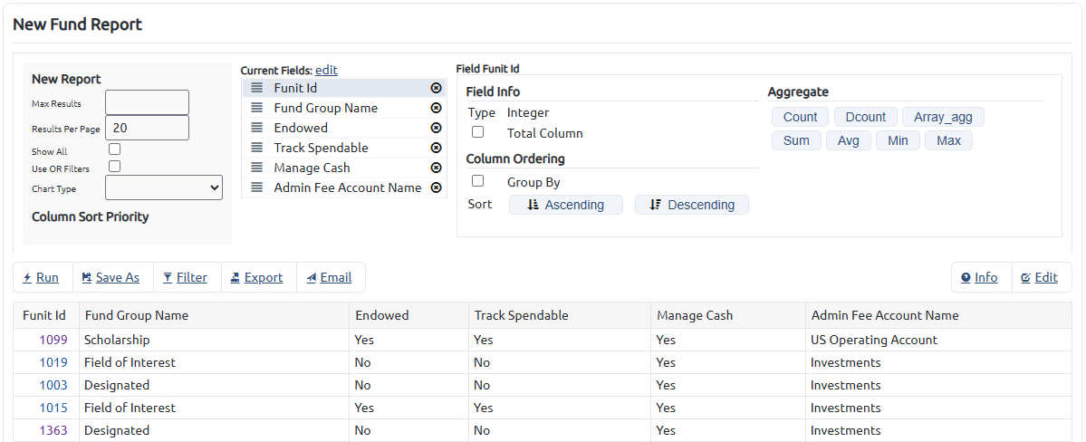
Task: Apply the Min aggregate
Action: pos(898,140)
